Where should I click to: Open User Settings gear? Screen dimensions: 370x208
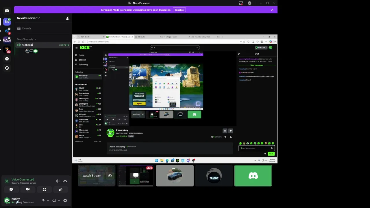click(x=65, y=200)
